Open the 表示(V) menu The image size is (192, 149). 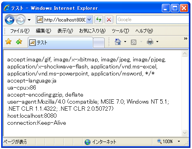click(x=65, y=31)
